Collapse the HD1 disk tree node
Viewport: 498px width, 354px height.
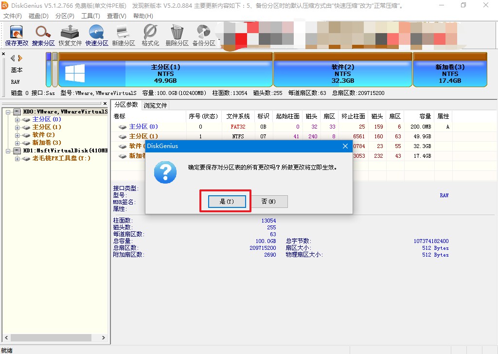tap(8, 151)
